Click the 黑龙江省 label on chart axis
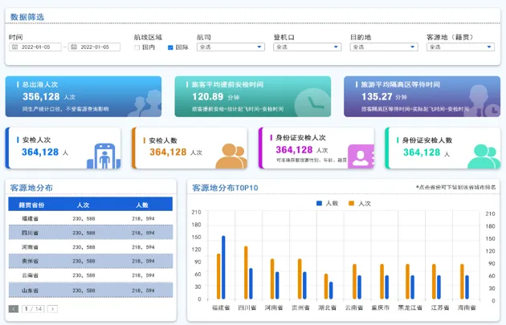 pos(410,307)
